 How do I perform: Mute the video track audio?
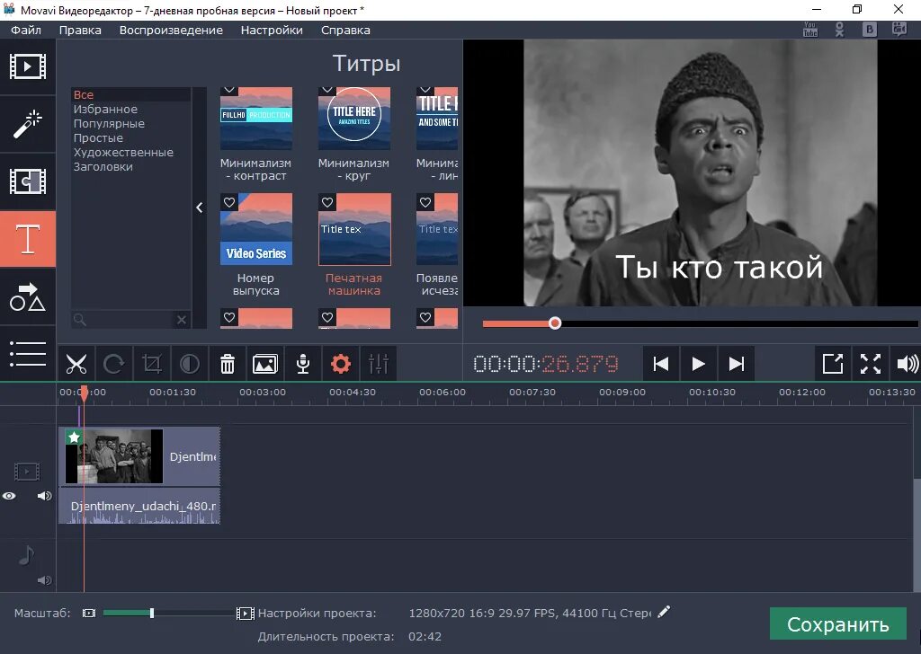click(44, 496)
